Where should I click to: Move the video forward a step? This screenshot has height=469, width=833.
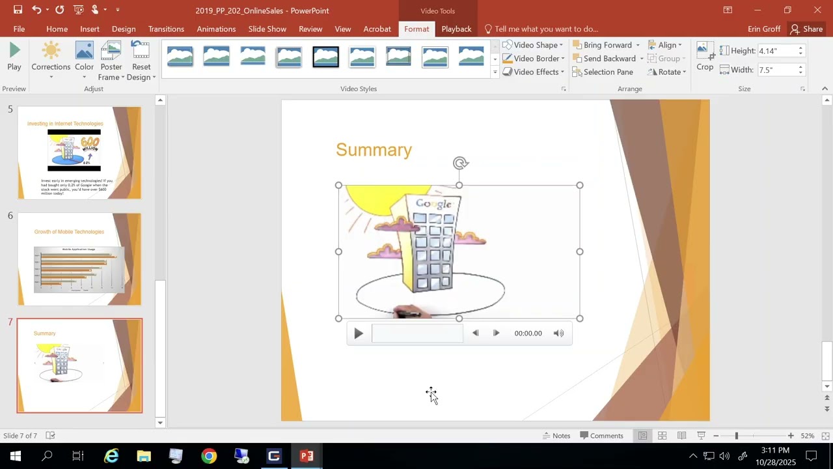point(496,334)
